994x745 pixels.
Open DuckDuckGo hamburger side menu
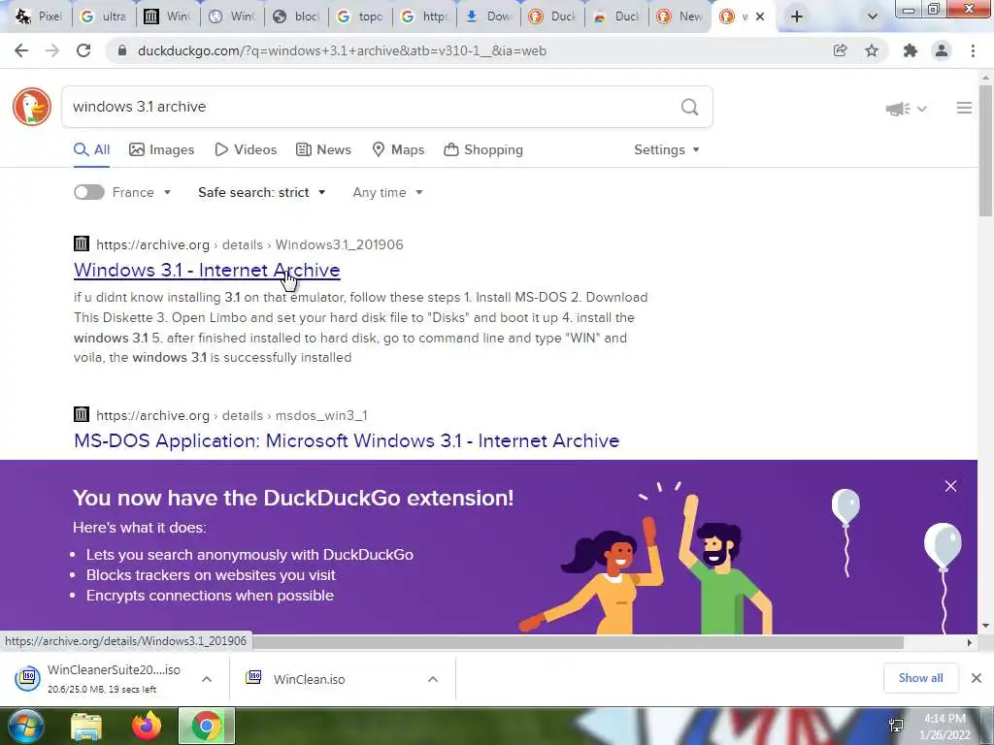pyautogui.click(x=964, y=109)
